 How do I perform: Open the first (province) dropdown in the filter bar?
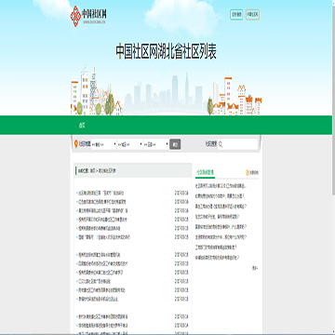point(103,144)
